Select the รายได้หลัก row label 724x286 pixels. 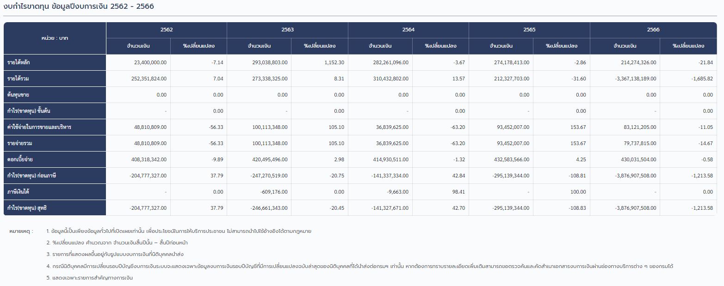point(19,62)
